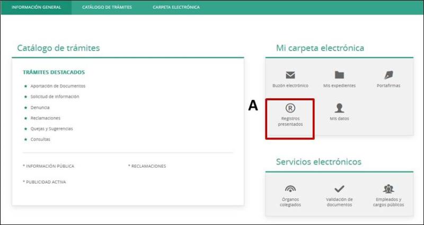Switch to the Información General tab
424x225 pixels.
(36, 7)
